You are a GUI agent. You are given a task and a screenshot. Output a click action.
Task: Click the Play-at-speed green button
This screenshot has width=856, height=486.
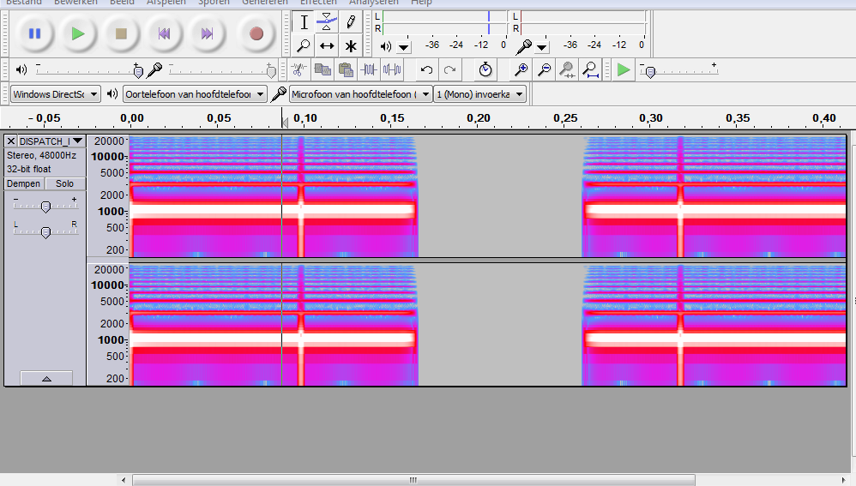point(623,69)
